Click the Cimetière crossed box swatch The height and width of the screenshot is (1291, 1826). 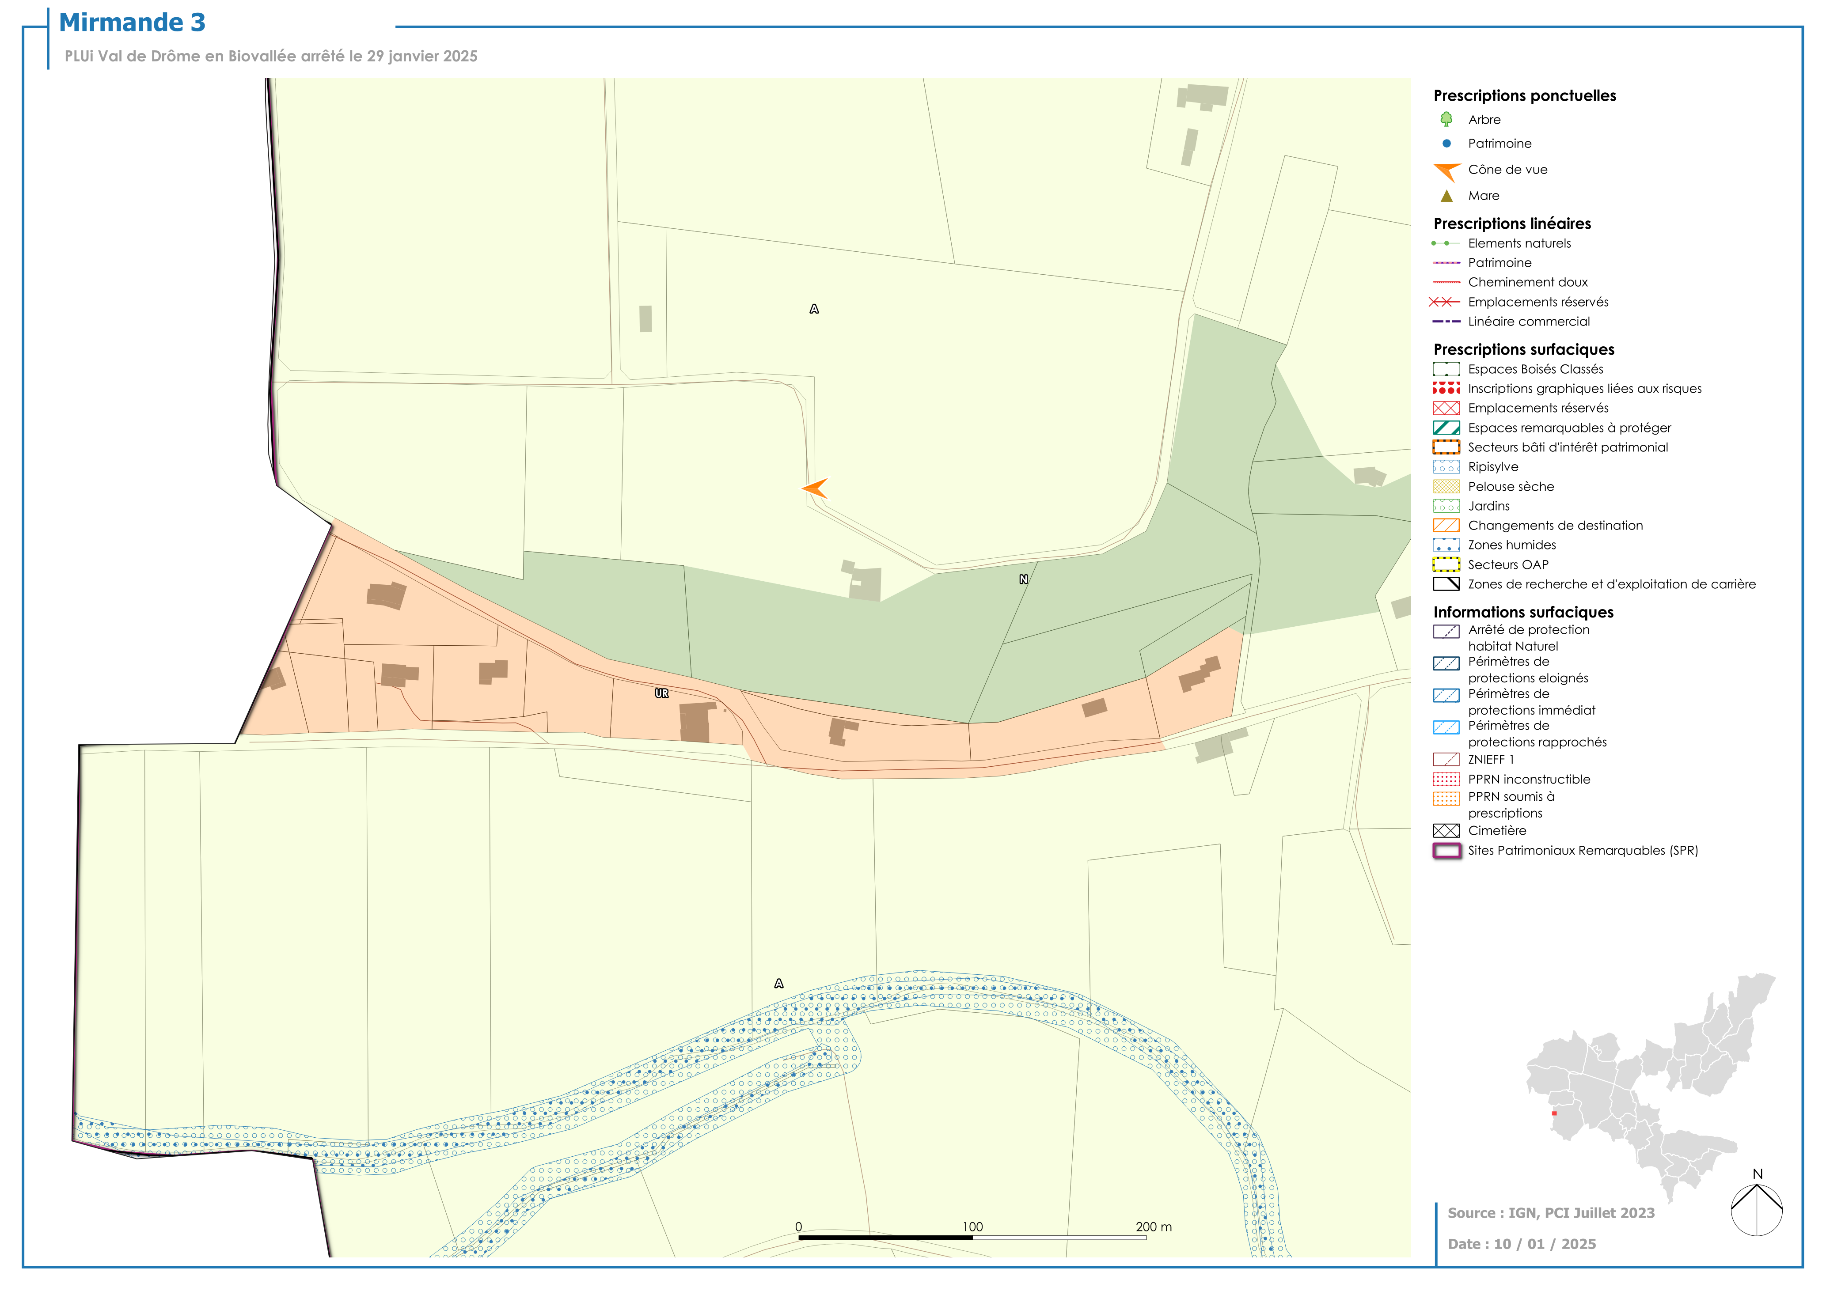click(1446, 832)
